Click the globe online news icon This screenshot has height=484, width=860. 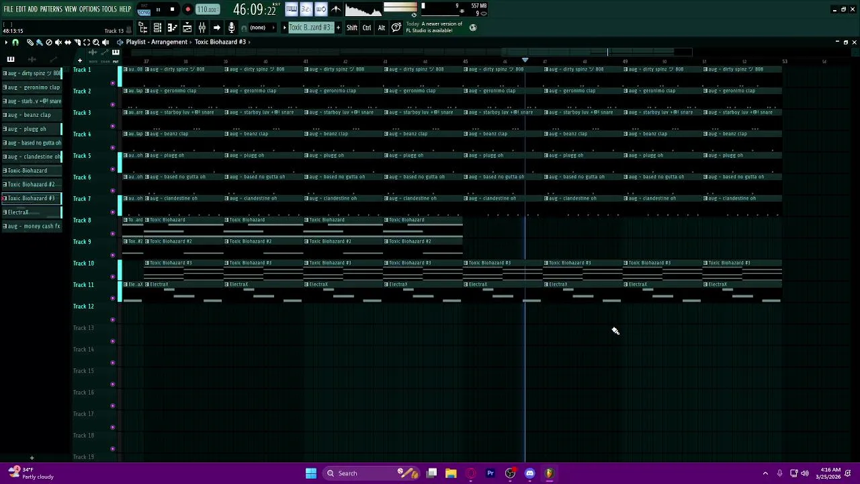[x=473, y=28]
